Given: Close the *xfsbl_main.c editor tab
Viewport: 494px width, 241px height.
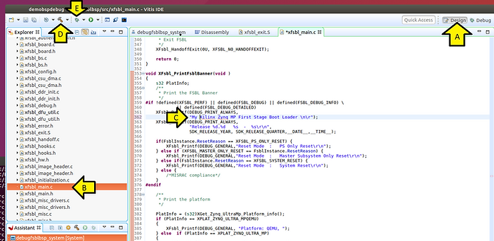Looking at the screenshot, I should (x=319, y=32).
